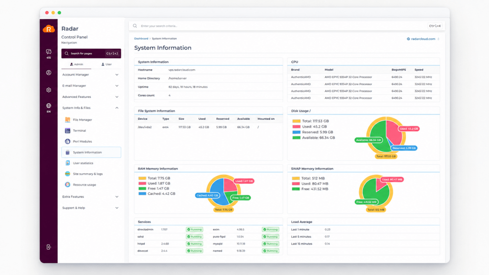Go to Dashboard via breadcrumb link
The height and width of the screenshot is (275, 489).
tap(141, 39)
